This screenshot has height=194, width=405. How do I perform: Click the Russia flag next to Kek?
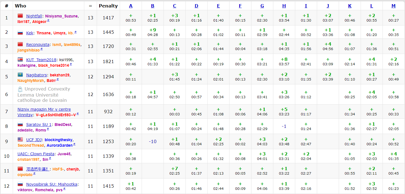pos(20,33)
